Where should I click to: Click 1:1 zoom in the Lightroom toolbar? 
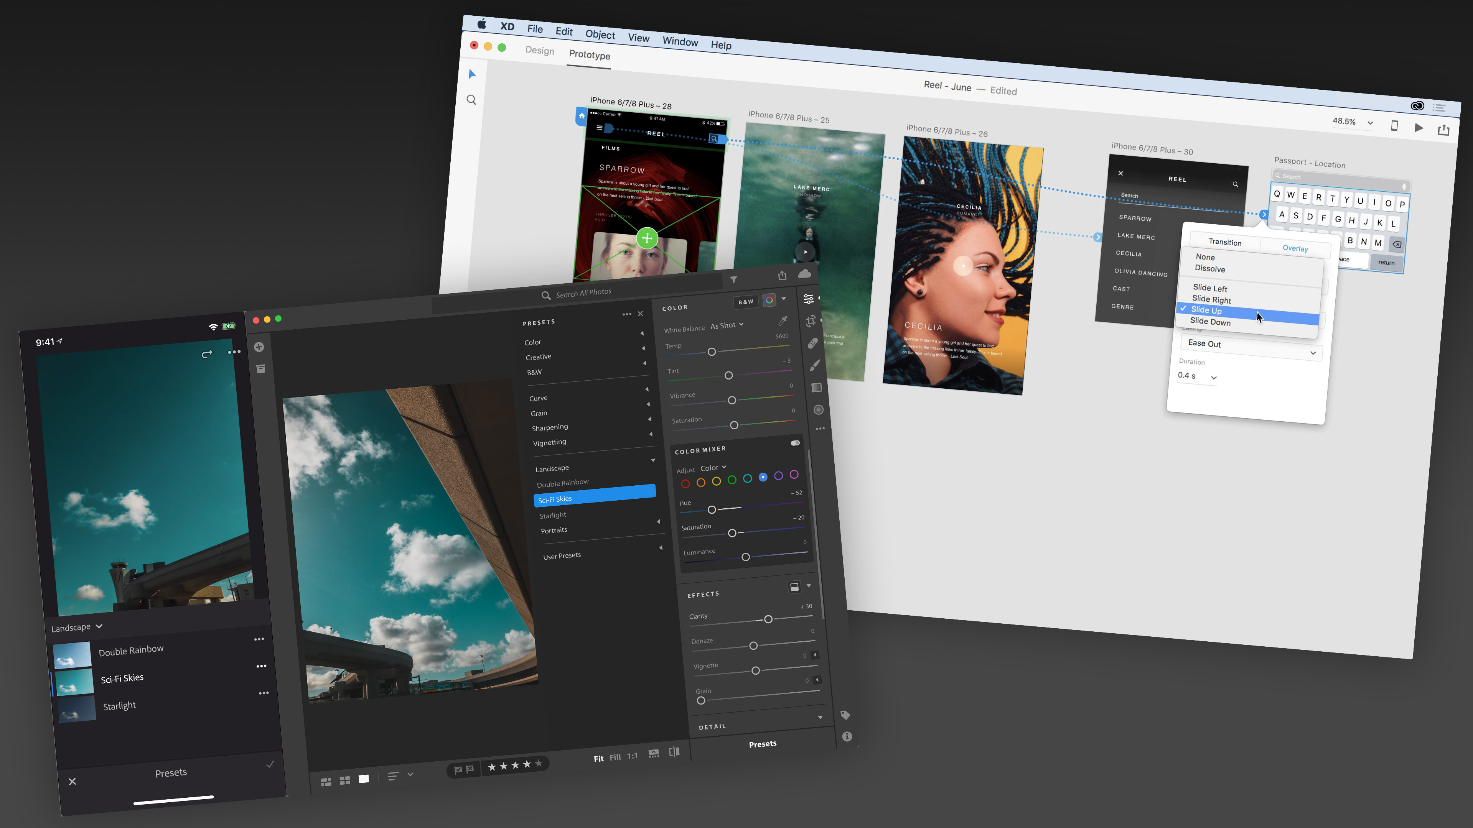click(x=633, y=756)
